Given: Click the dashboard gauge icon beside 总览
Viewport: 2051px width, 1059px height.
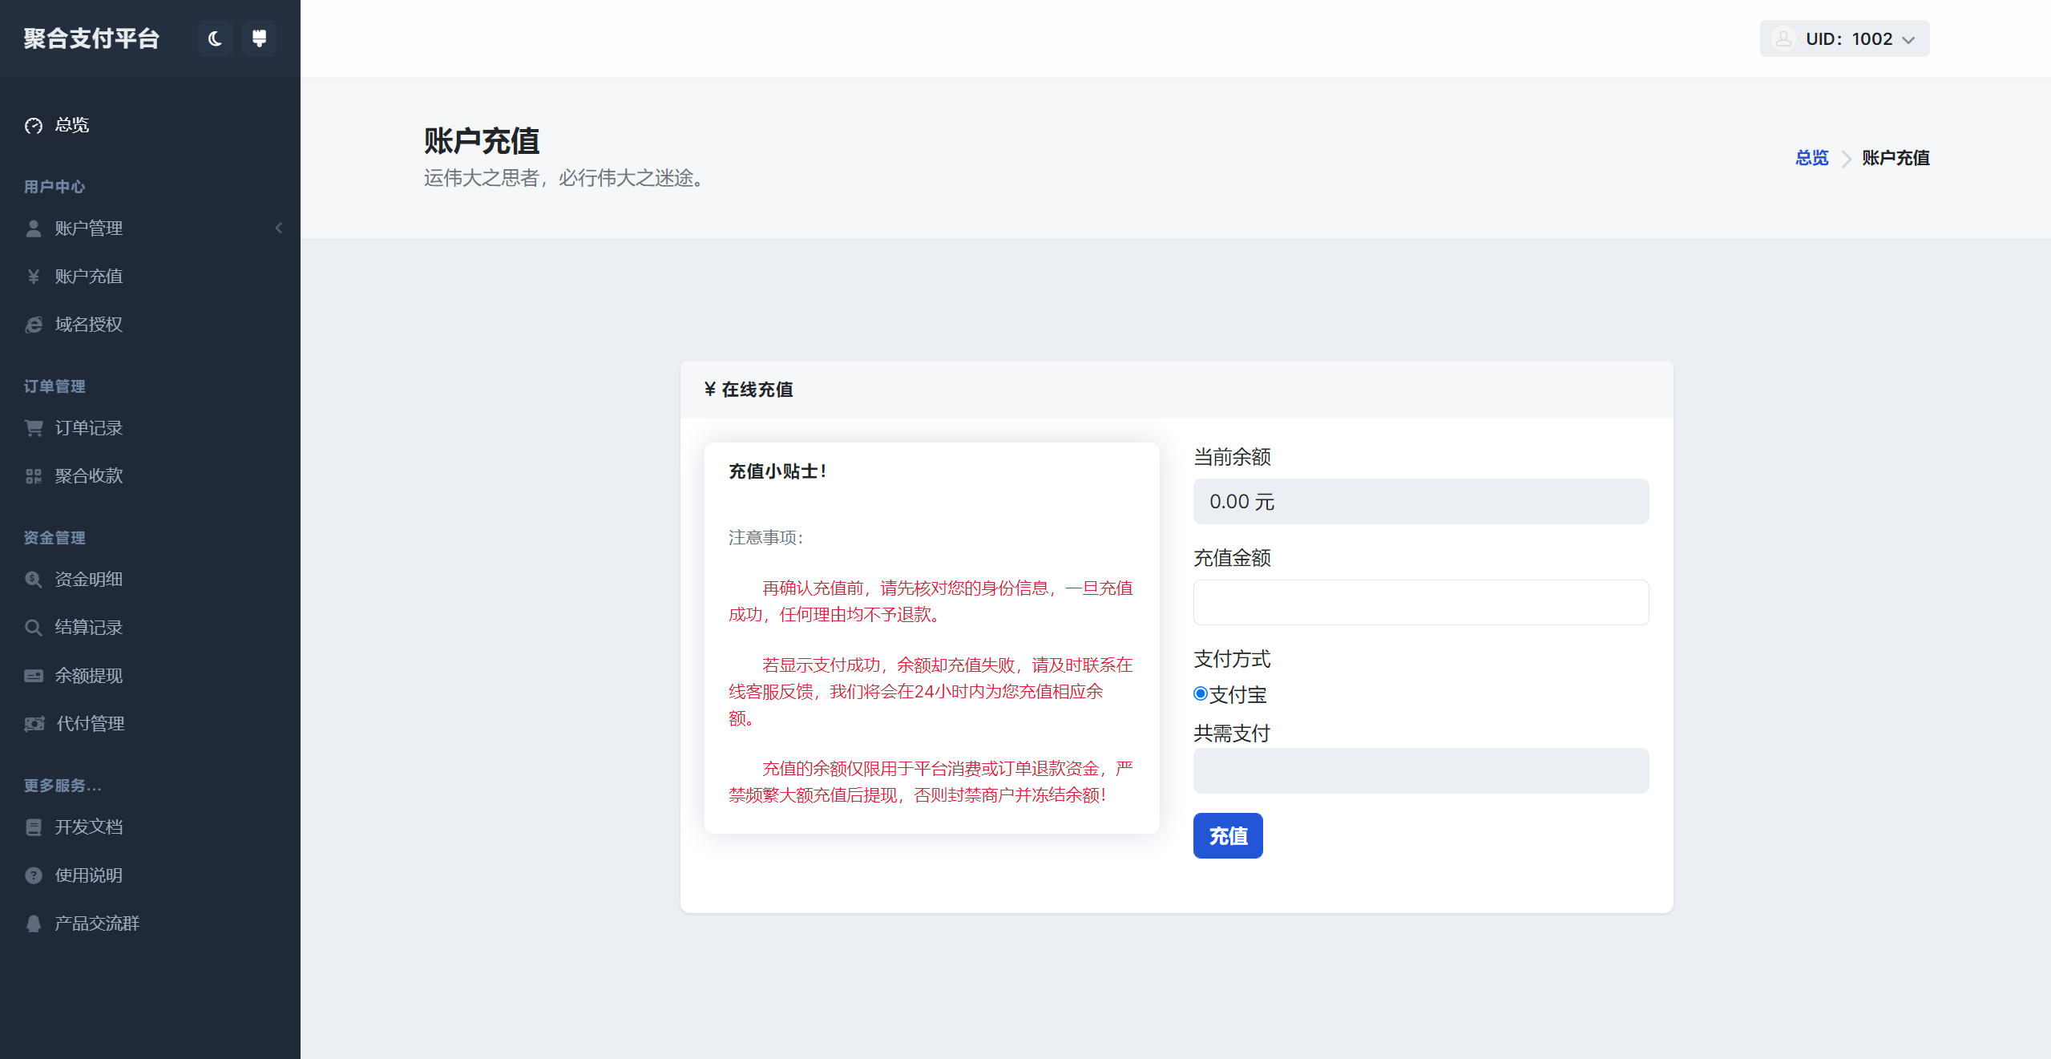Looking at the screenshot, I should (x=34, y=126).
